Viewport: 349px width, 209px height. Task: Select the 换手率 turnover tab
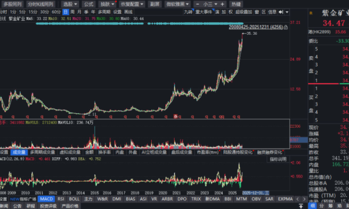click(104, 152)
